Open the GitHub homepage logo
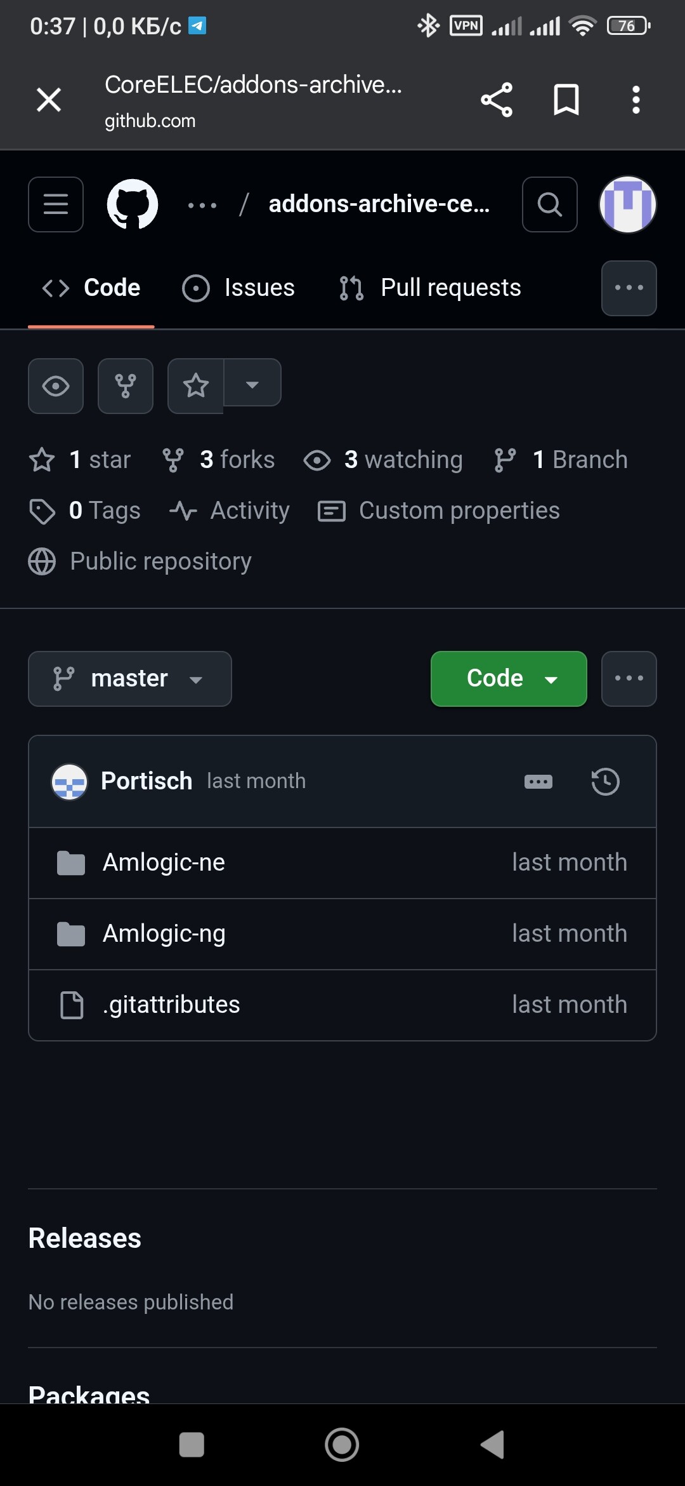Viewport: 685px width, 1486px height. (133, 204)
